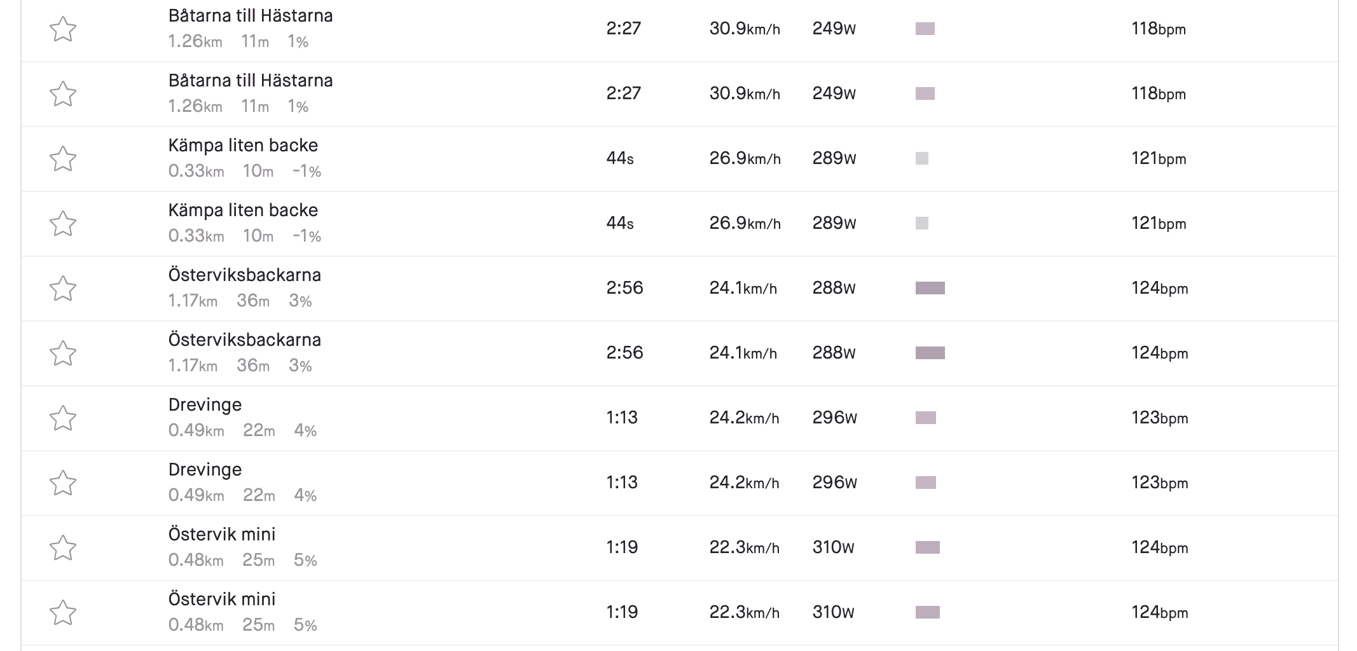
Task: Click the 310W power in first Östervik mini row
Action: (x=833, y=547)
